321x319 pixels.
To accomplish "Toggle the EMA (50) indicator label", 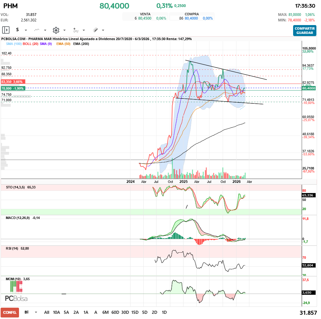I will point(63,44).
